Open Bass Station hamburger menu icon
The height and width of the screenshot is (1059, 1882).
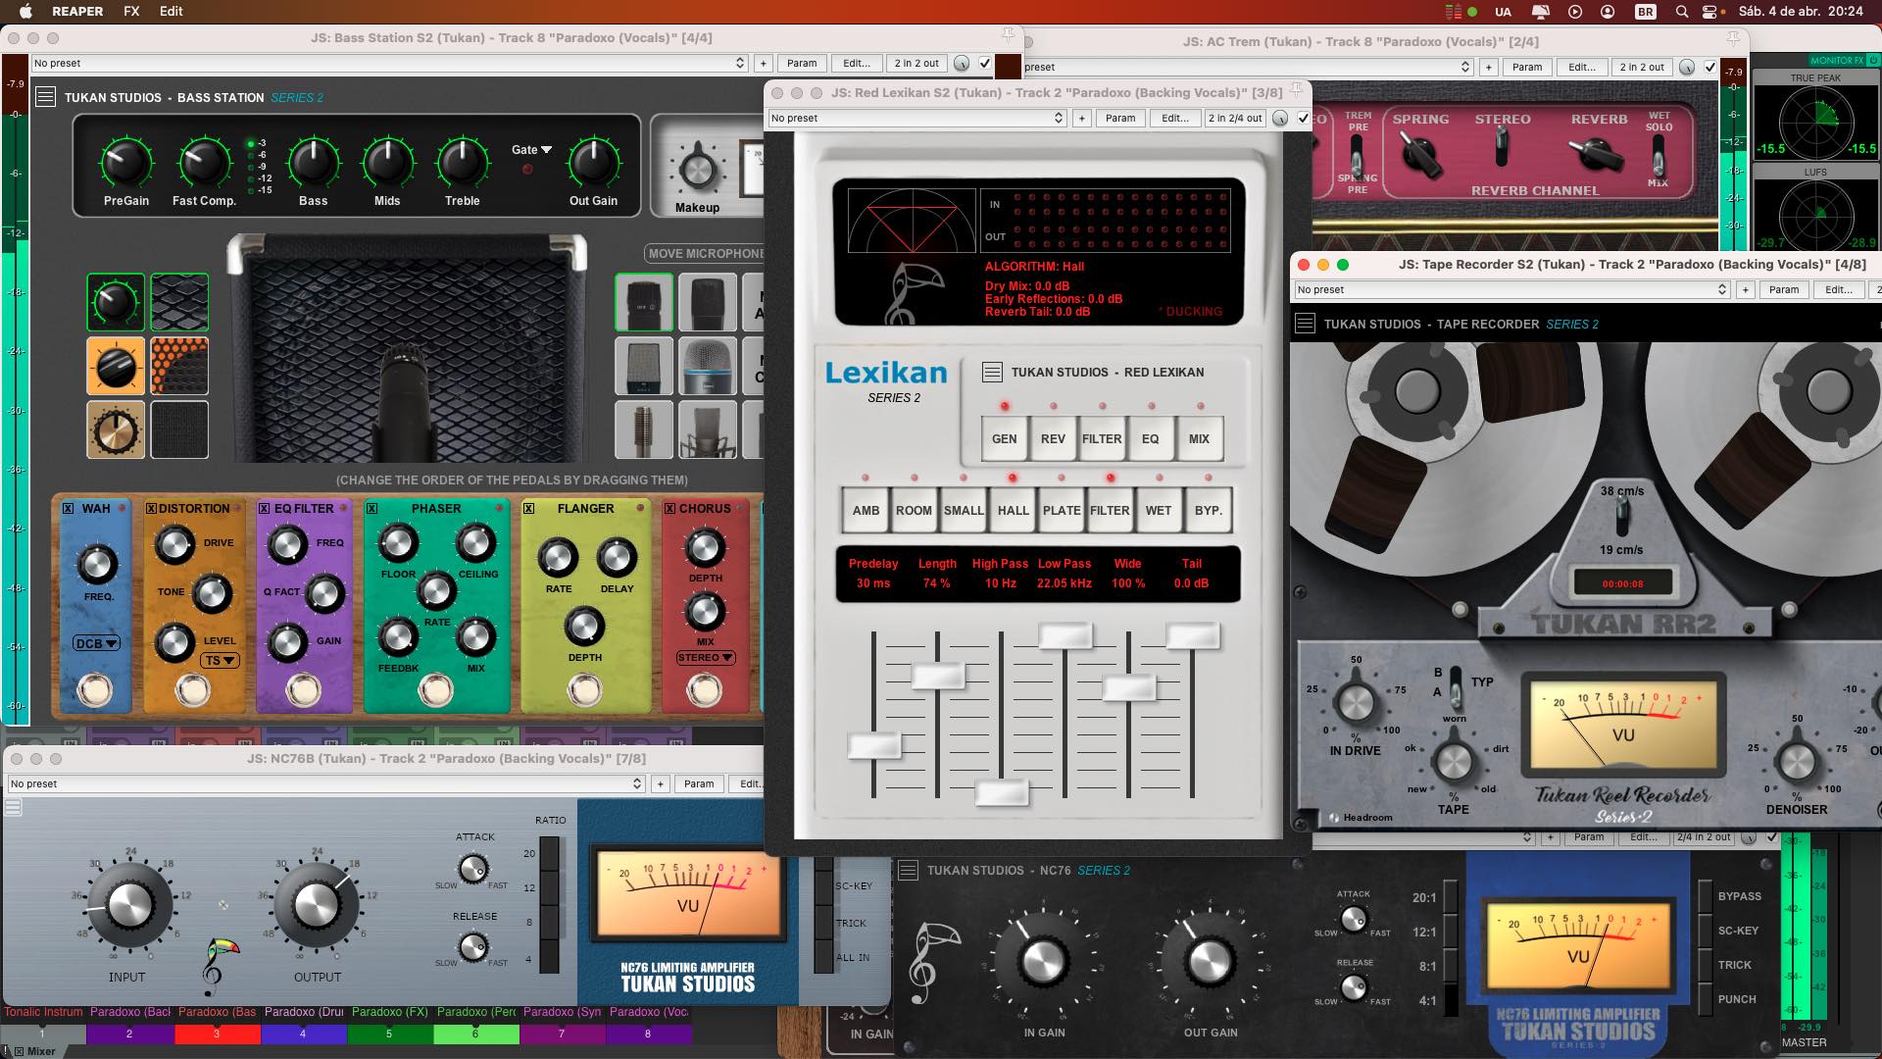[45, 97]
